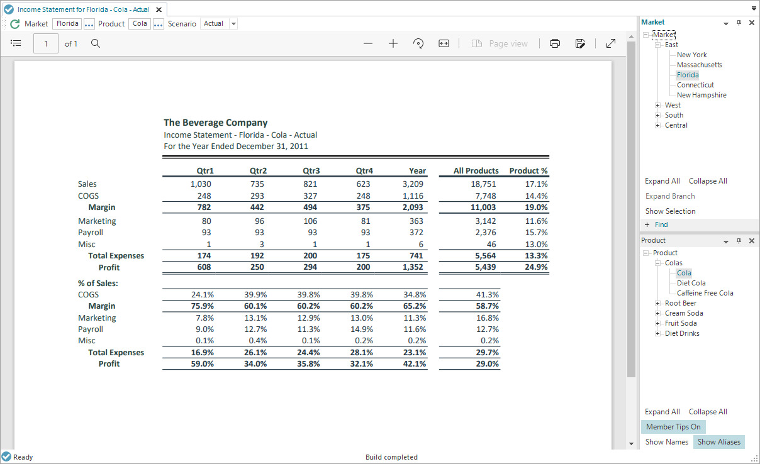Click the refresh report icon beside Market
The width and height of the screenshot is (760, 464).
[x=14, y=24]
